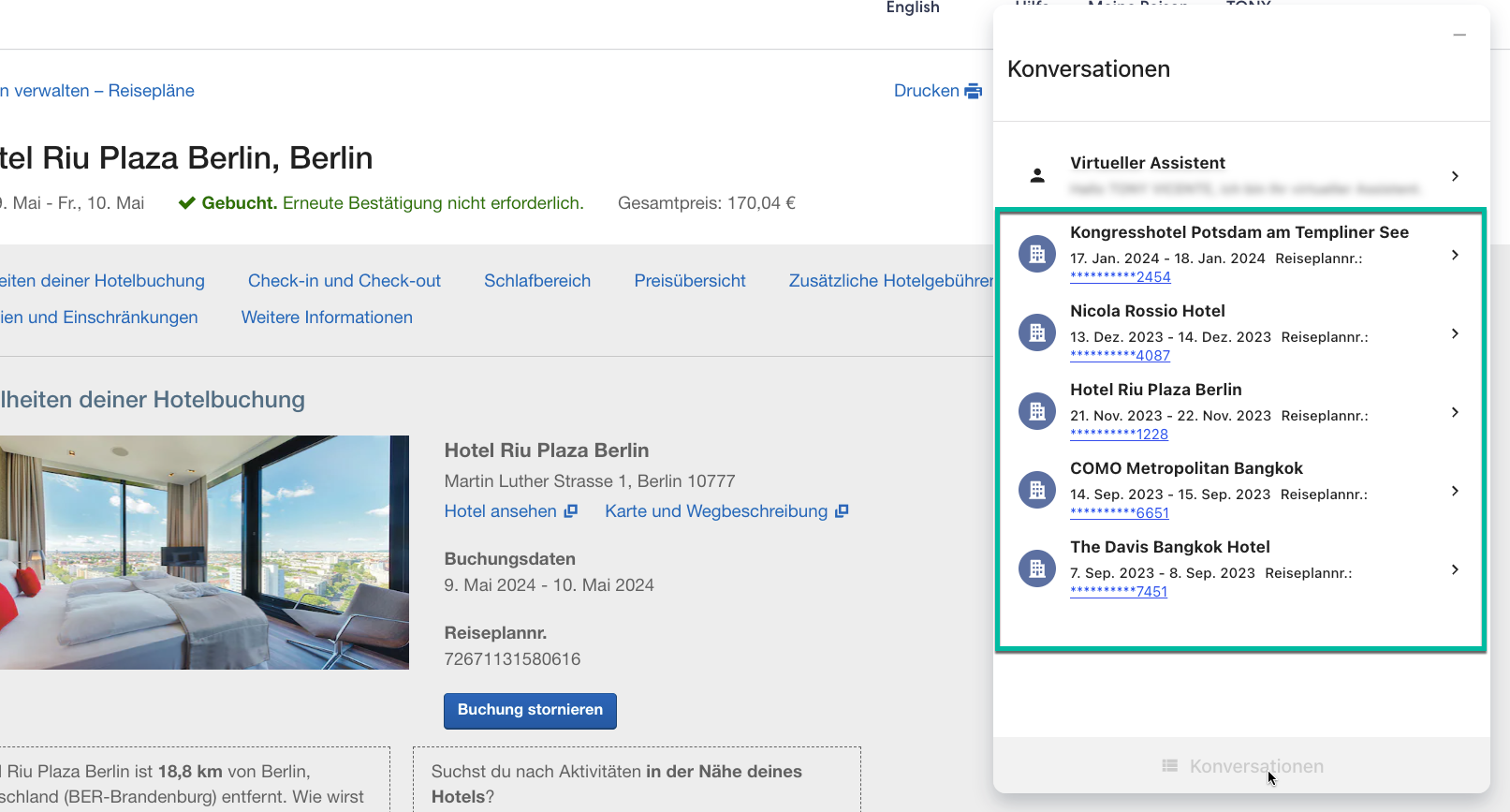Click the building icon for Nicola Rossio Hotel
Screen dimensions: 1510x812
click(x=1037, y=332)
